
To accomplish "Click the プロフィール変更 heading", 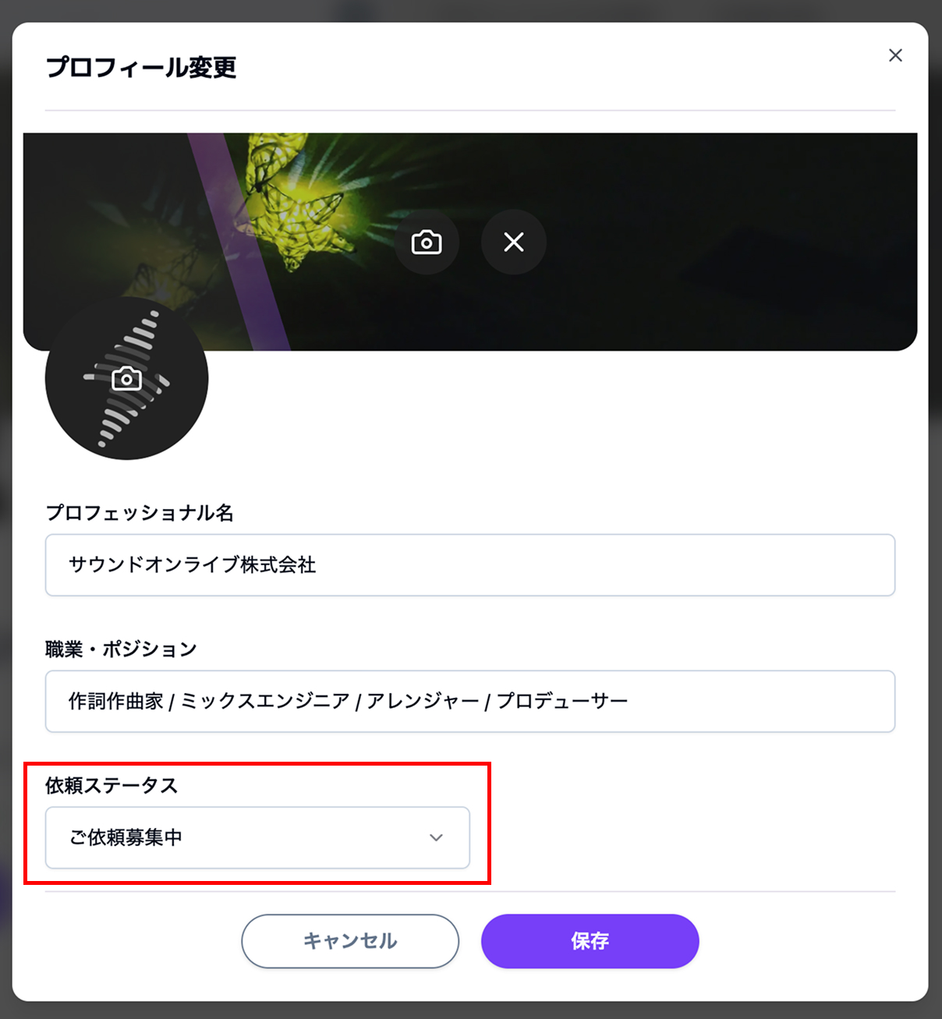I will pyautogui.click(x=141, y=68).
